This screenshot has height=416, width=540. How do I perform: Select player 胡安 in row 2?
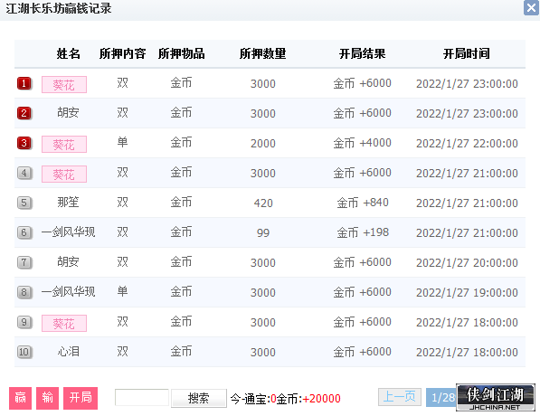click(x=68, y=113)
